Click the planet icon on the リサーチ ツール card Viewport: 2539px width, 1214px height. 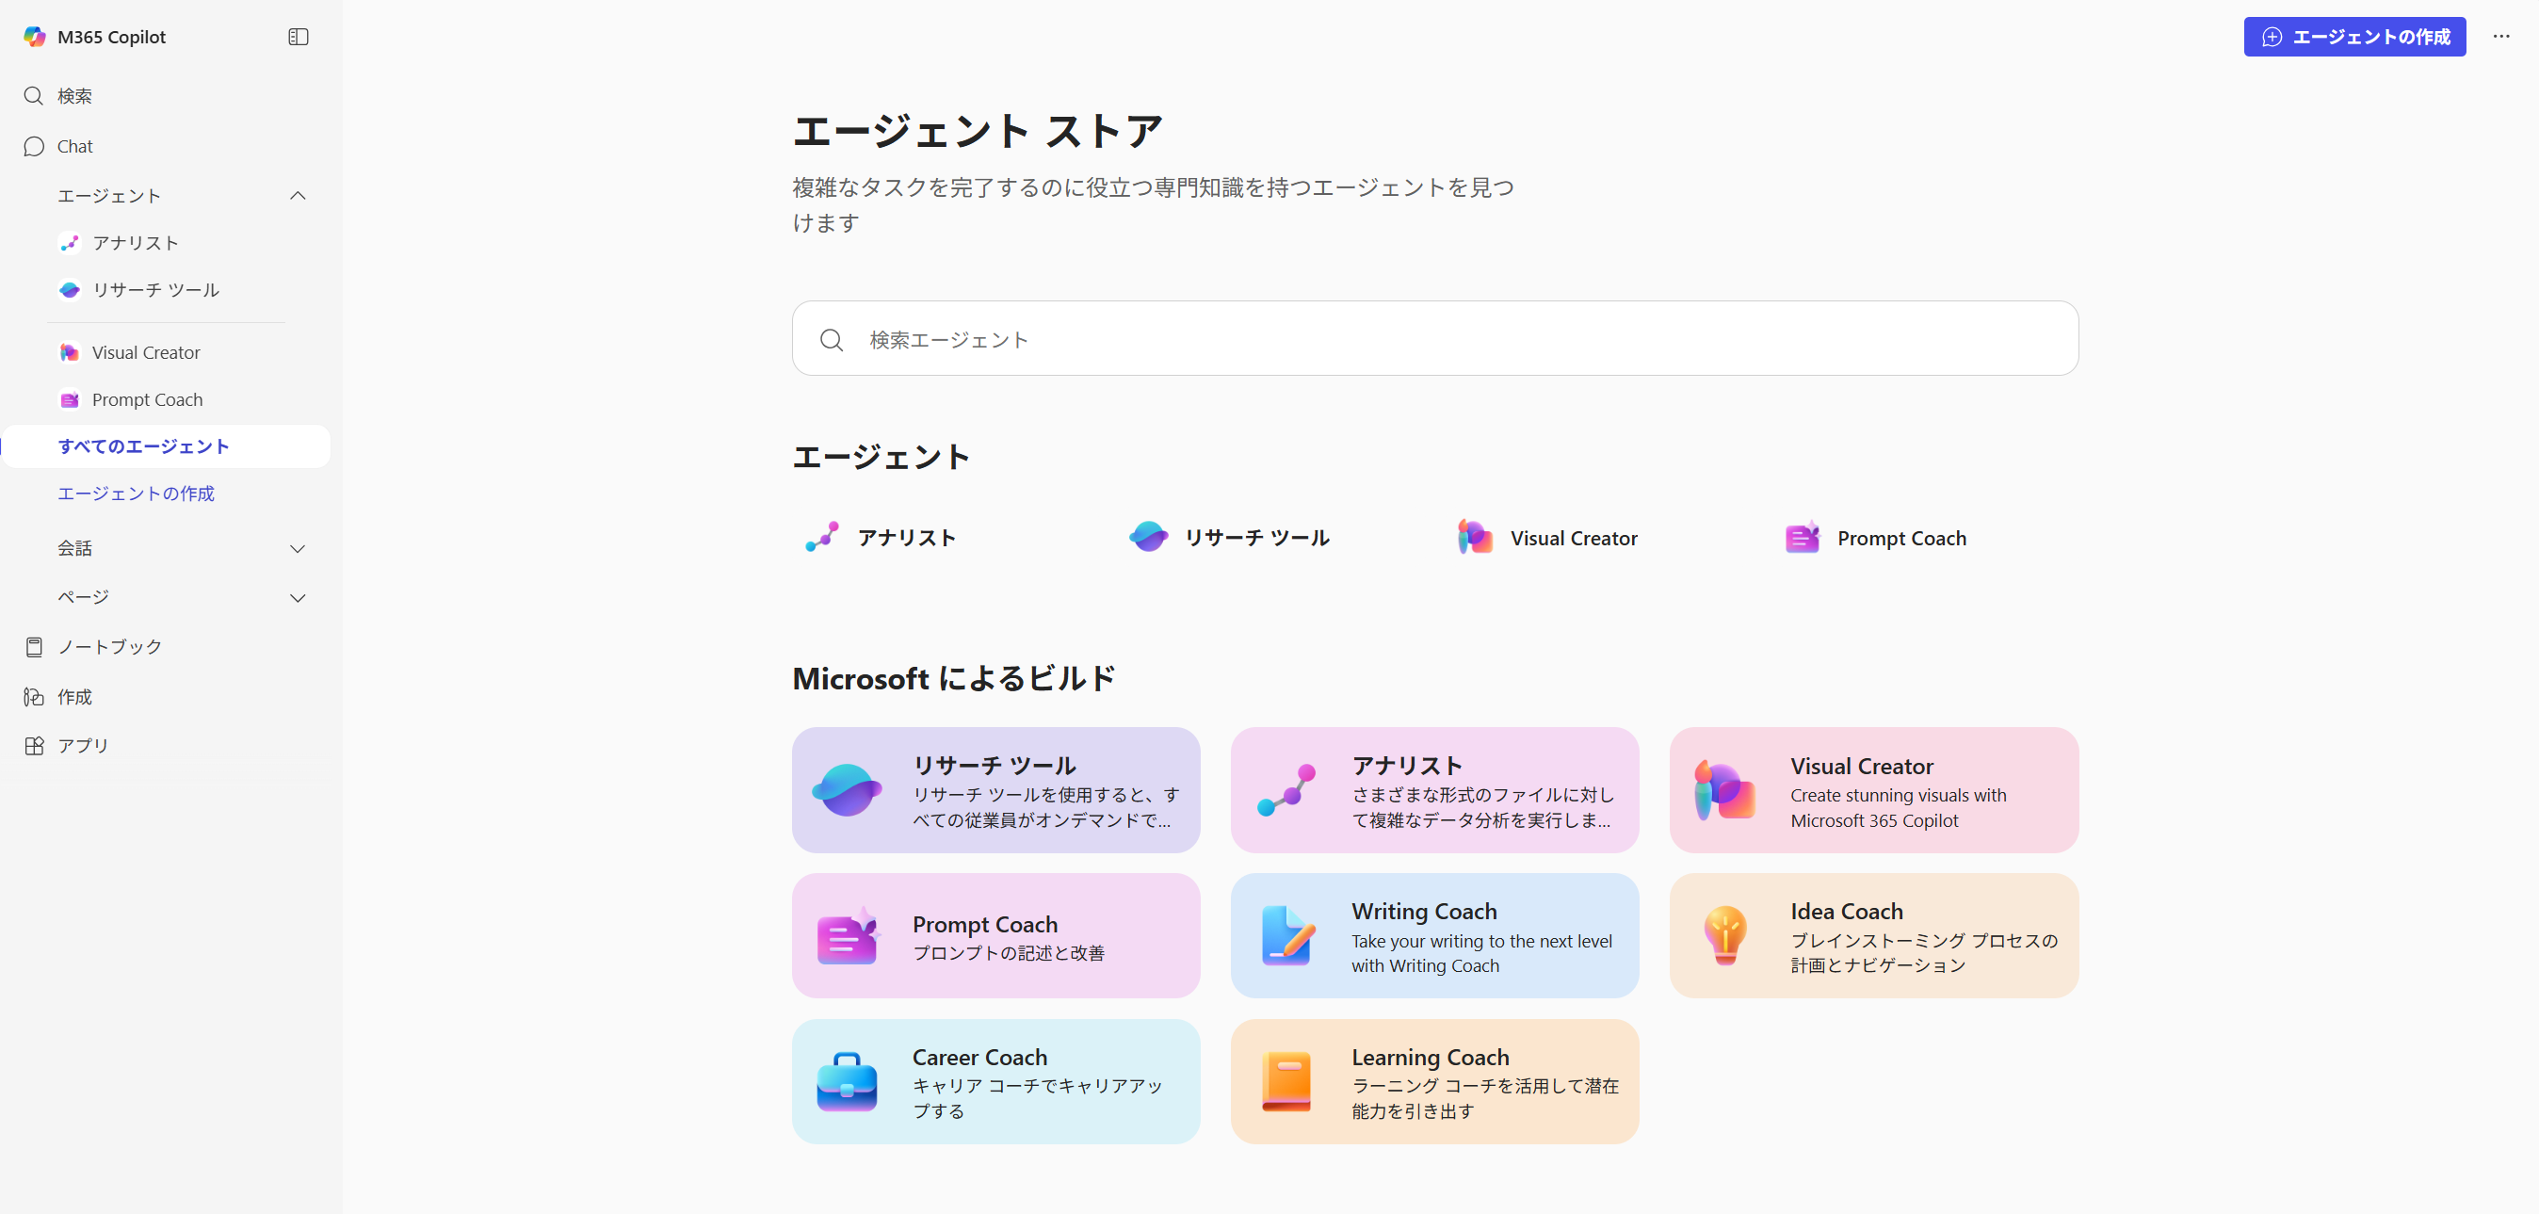point(847,789)
